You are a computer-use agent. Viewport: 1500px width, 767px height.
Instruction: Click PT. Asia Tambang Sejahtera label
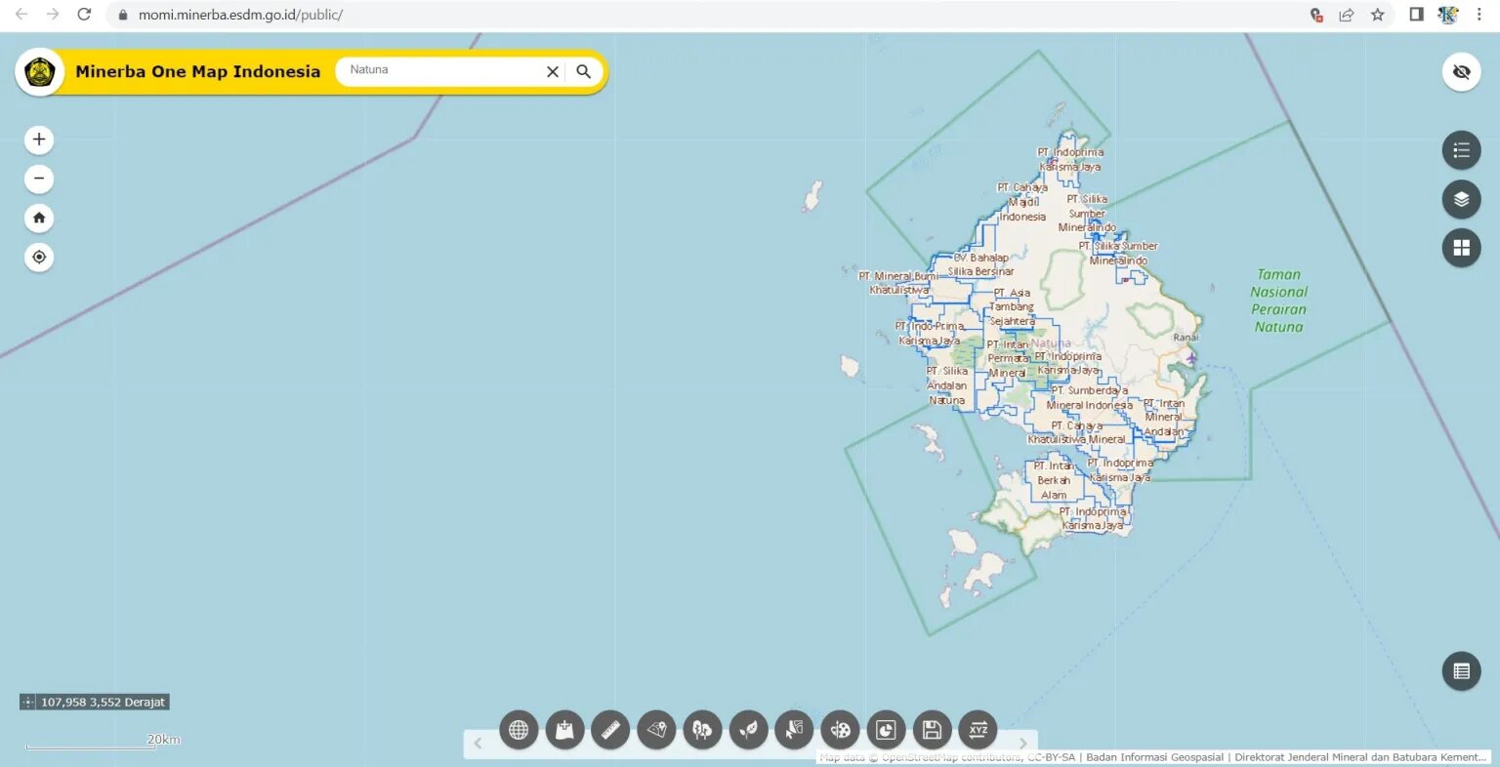(x=1012, y=306)
